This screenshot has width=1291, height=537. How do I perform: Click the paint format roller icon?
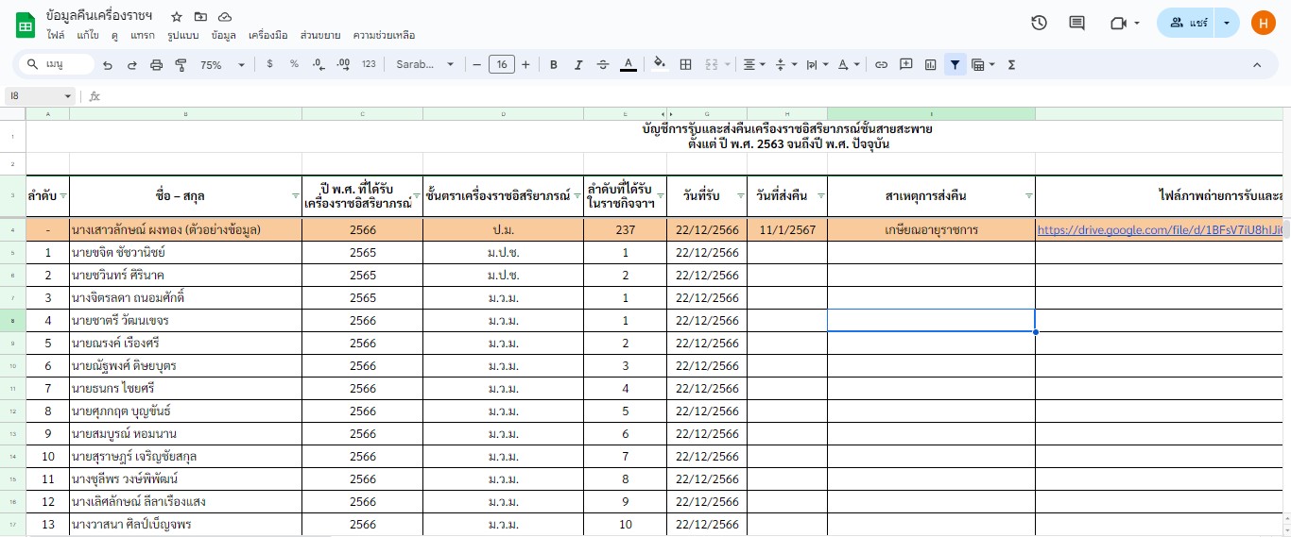tap(181, 65)
